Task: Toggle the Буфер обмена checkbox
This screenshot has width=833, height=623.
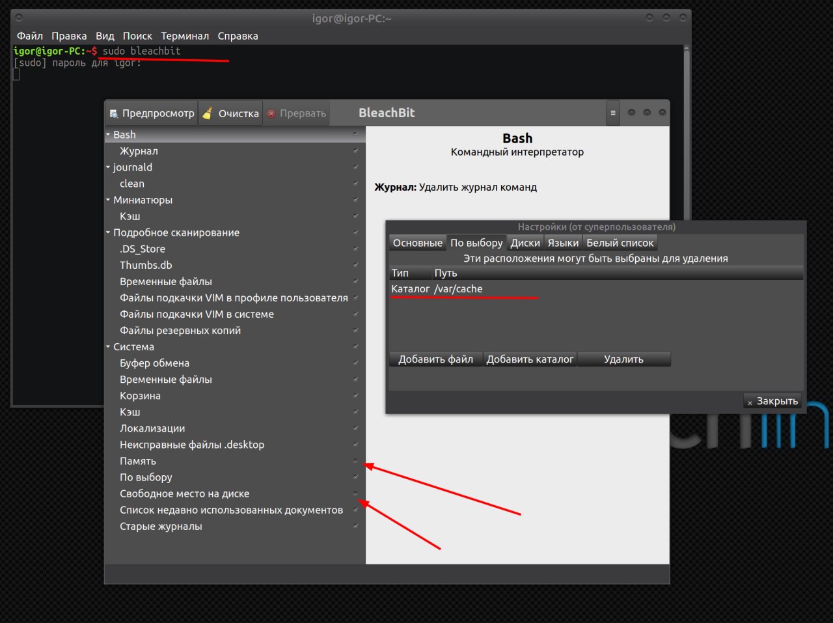Action: (355, 363)
